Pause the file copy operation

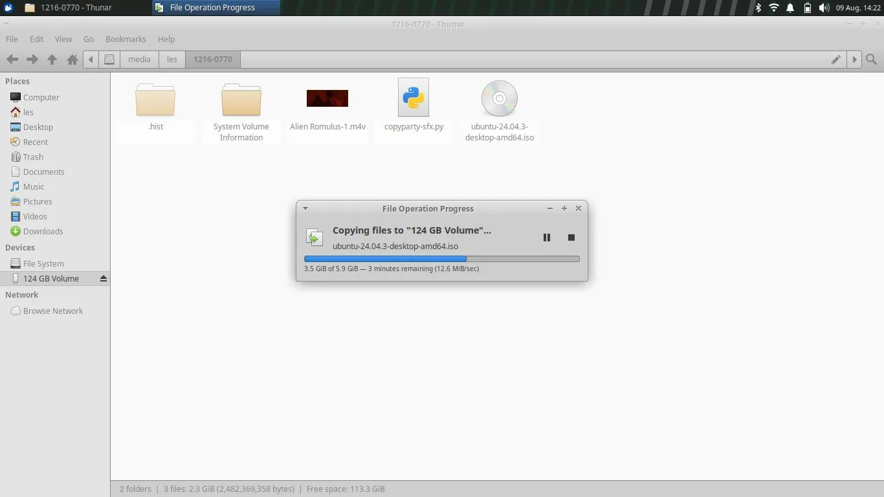point(547,237)
